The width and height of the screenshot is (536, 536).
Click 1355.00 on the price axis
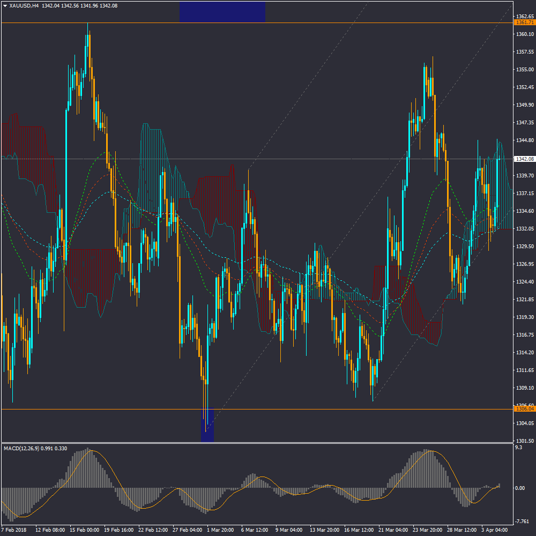coord(523,70)
